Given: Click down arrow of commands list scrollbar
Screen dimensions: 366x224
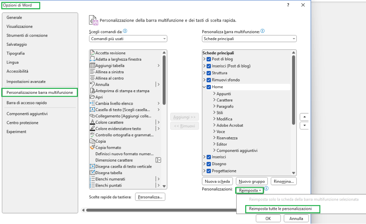Looking at the screenshot, I should 164,186.
